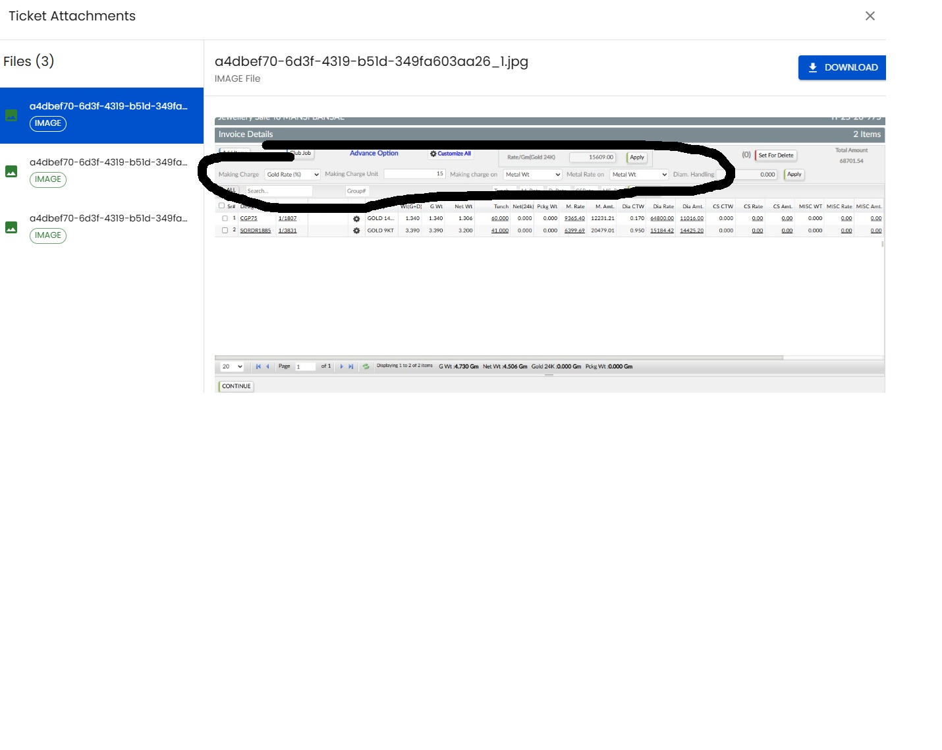Close the Ticket Attachments dialog
Image resolution: width=942 pixels, height=750 pixels.
[x=870, y=16]
